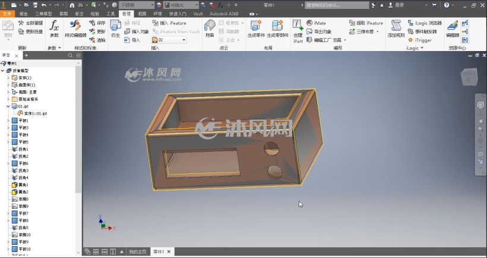This screenshot has height=258, width=487.
Task: Switch to the 视图 (View) tab
Action: (143, 14)
